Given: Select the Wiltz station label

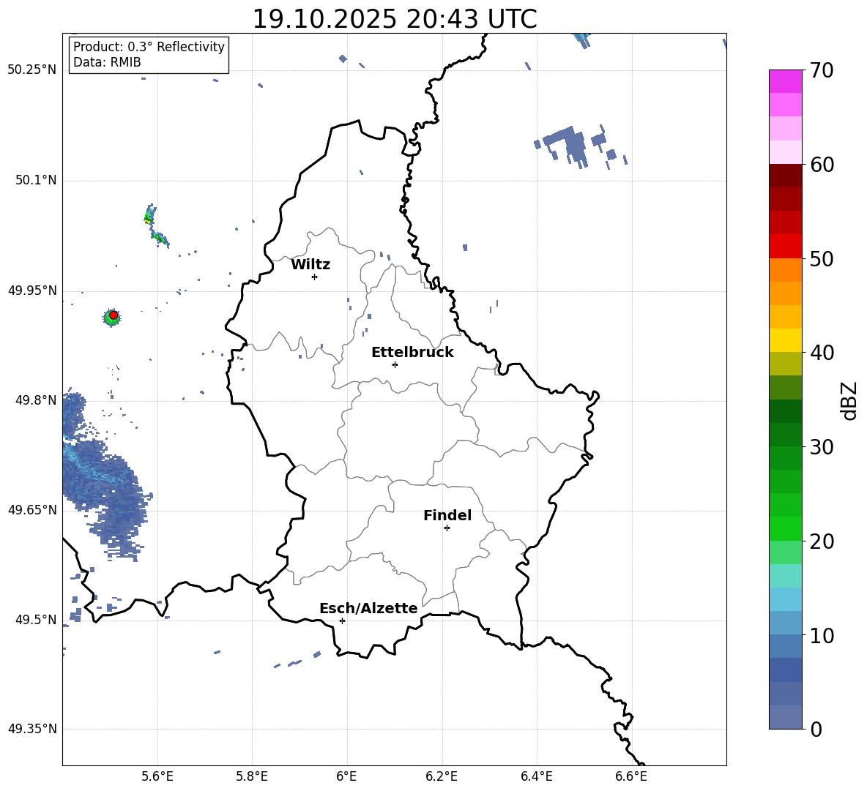Looking at the screenshot, I should 310,265.
